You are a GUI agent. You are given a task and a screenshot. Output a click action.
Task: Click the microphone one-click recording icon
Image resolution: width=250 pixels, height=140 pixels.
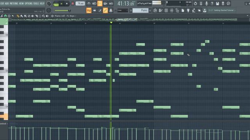click(206, 3)
